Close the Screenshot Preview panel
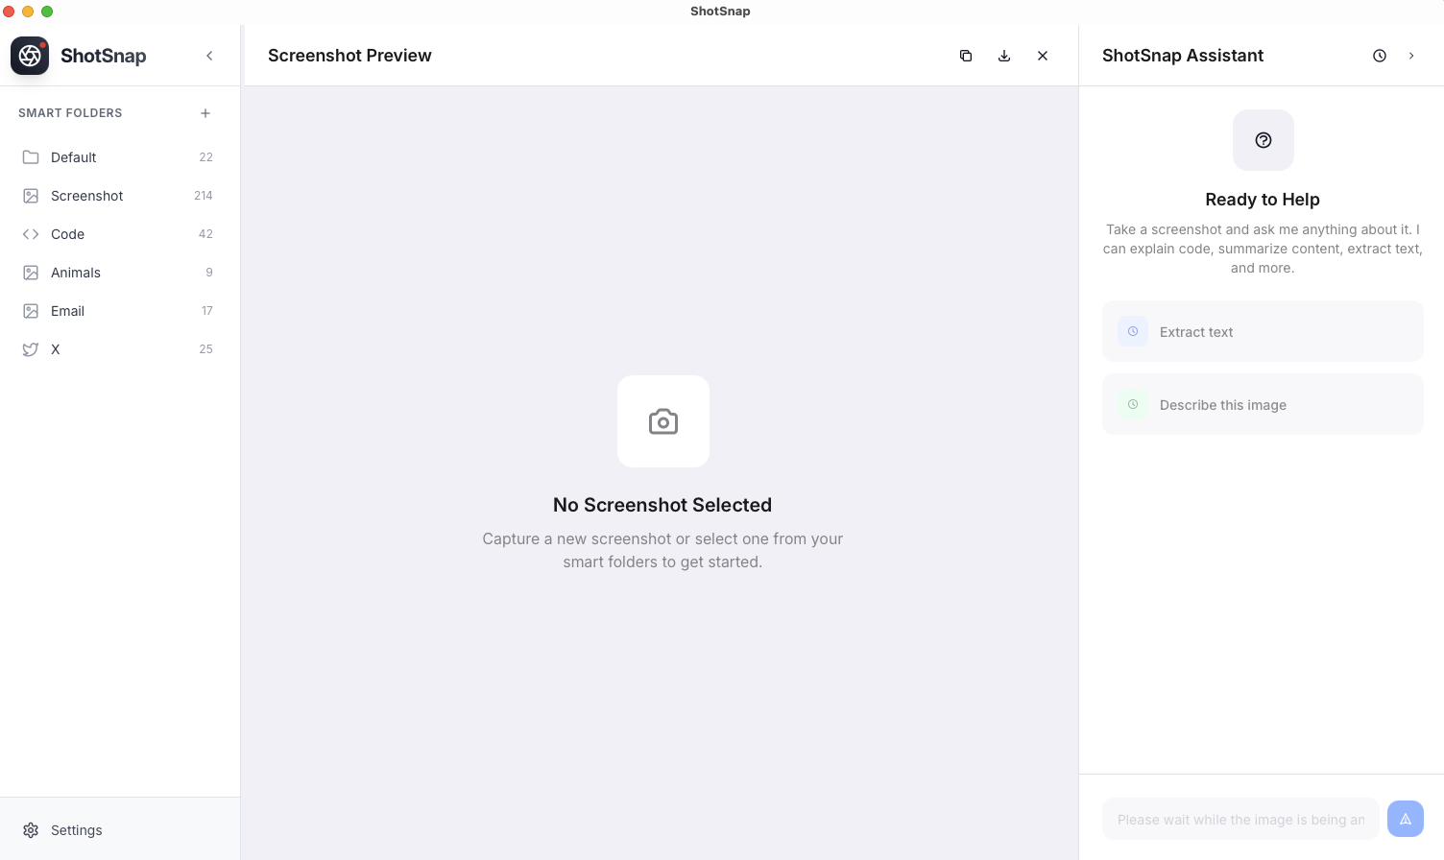Screen dimensions: 1444x860 point(1043,56)
